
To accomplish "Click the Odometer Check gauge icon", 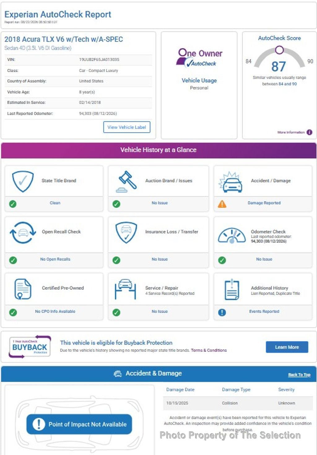I will pyautogui.click(x=232, y=235).
